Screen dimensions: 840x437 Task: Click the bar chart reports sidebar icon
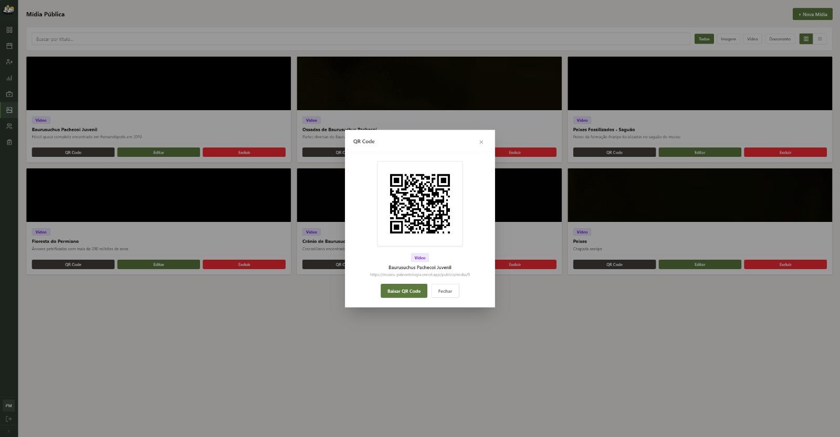[9, 78]
